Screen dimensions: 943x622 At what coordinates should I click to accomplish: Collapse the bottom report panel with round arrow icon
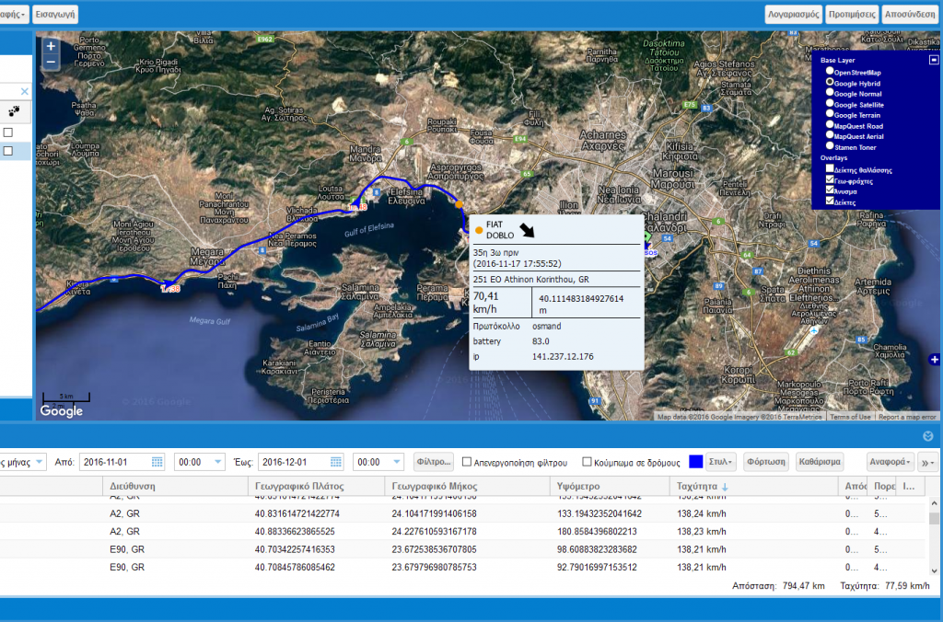pyautogui.click(x=928, y=436)
